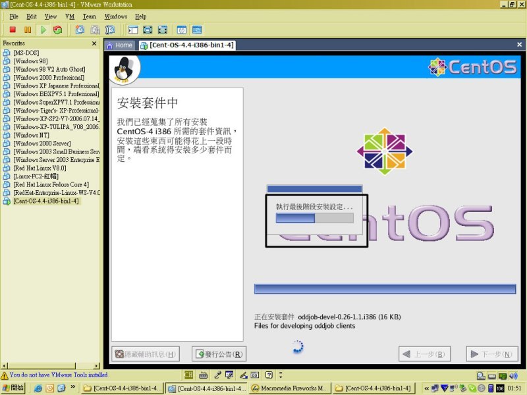Screen dimensions: 527x395
Task: Click the green Power On play icon
Action: (43, 30)
